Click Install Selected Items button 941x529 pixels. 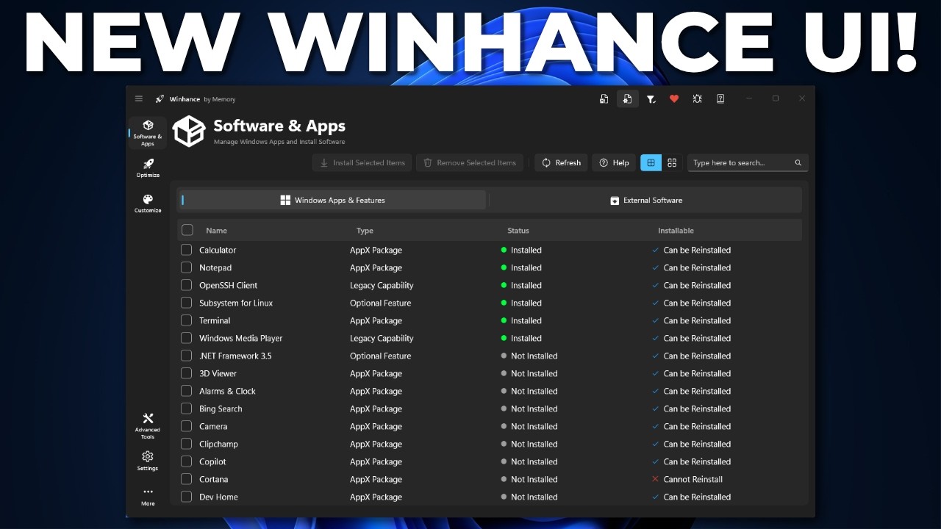click(362, 162)
